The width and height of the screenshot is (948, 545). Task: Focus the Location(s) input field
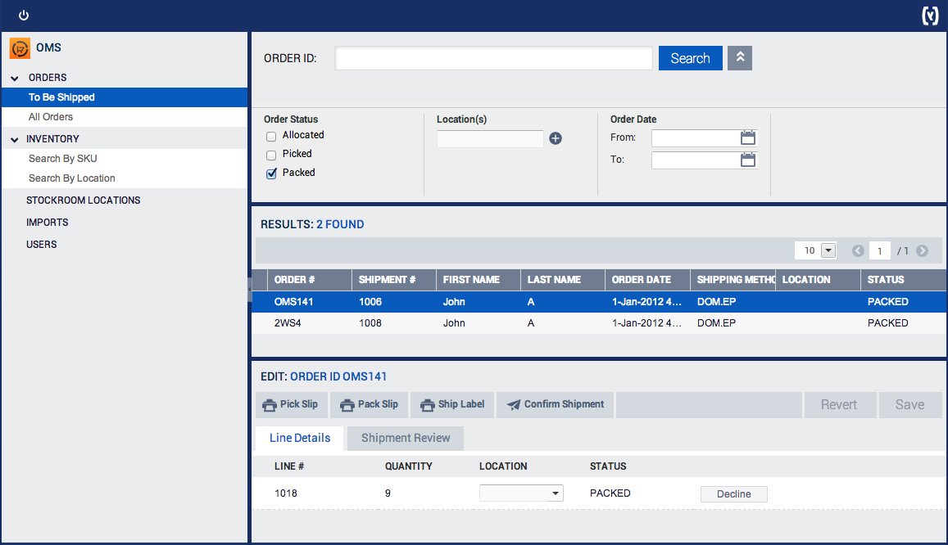(490, 139)
